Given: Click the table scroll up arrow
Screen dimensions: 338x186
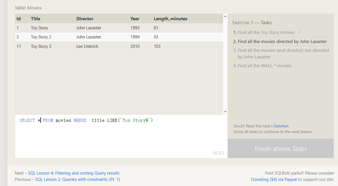Looking at the screenshot, I should (x=225, y=16).
